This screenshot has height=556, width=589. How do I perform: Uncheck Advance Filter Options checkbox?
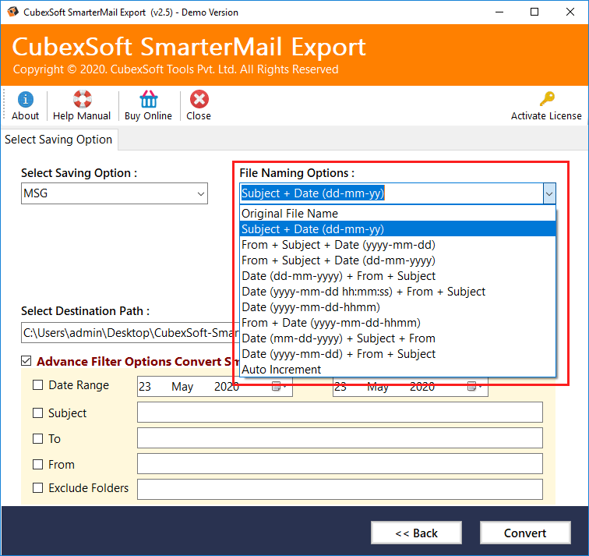click(x=26, y=361)
